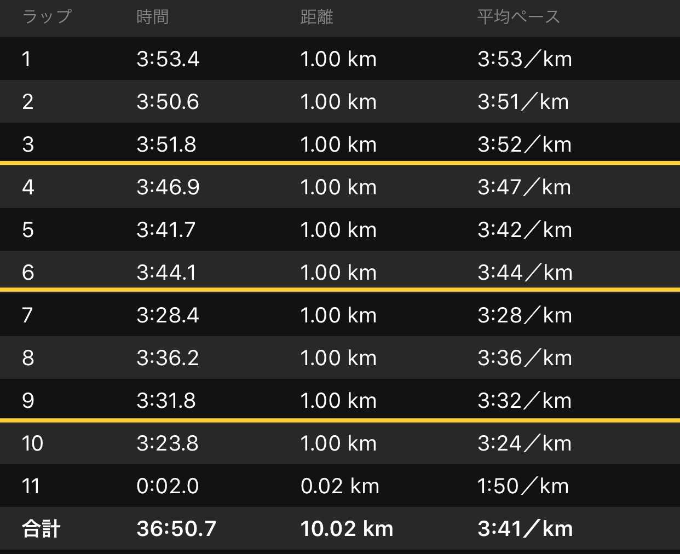Select lap 3 pace 3:52/km
This screenshot has width=680, height=554.
pos(525,145)
